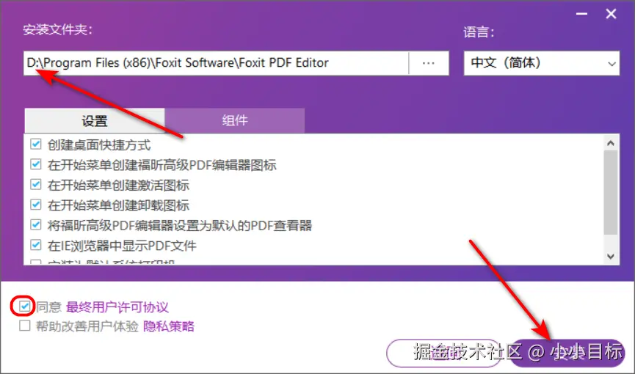
Task: Edit the installation folder path field
Action: [216, 63]
